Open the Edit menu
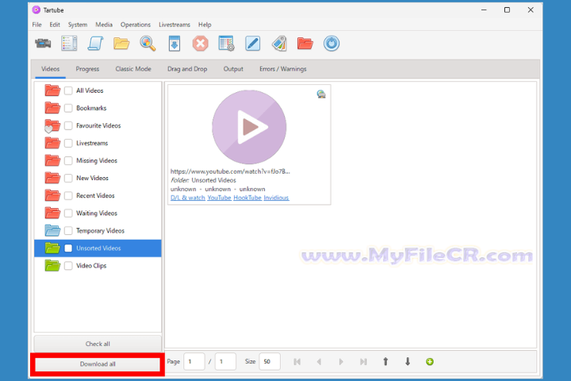 click(x=55, y=25)
